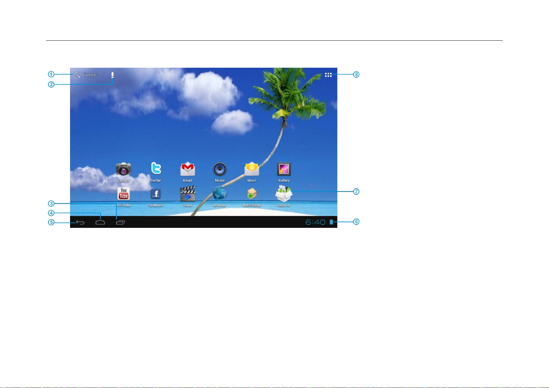549x388 pixels.
Task: Launch the YouTube app
Action: tap(123, 194)
